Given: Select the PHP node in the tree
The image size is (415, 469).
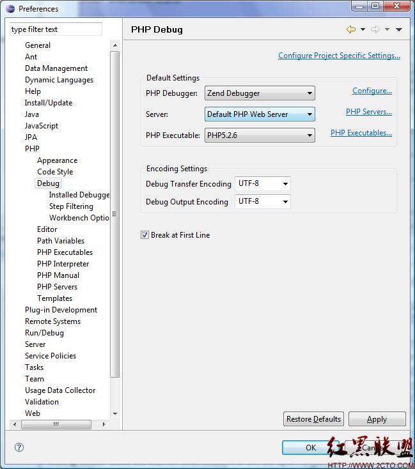Looking at the screenshot, I should pyautogui.click(x=32, y=149).
